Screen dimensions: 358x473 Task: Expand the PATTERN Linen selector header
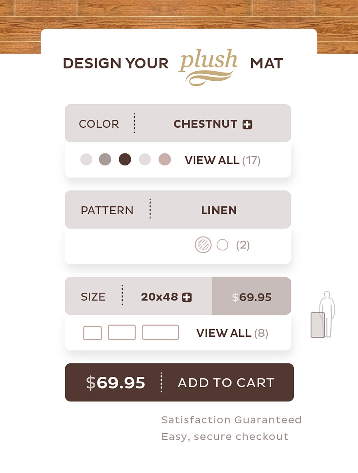coord(178,210)
